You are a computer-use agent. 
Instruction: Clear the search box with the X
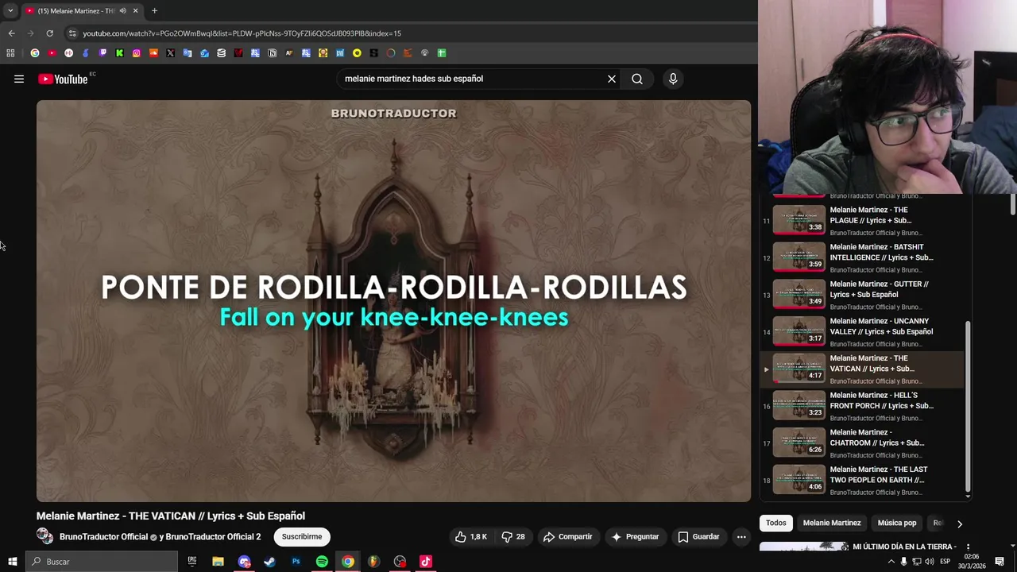pyautogui.click(x=612, y=79)
